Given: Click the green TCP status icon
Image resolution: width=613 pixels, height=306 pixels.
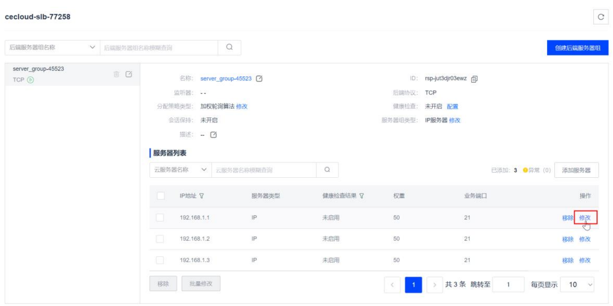Looking at the screenshot, I should point(30,80).
